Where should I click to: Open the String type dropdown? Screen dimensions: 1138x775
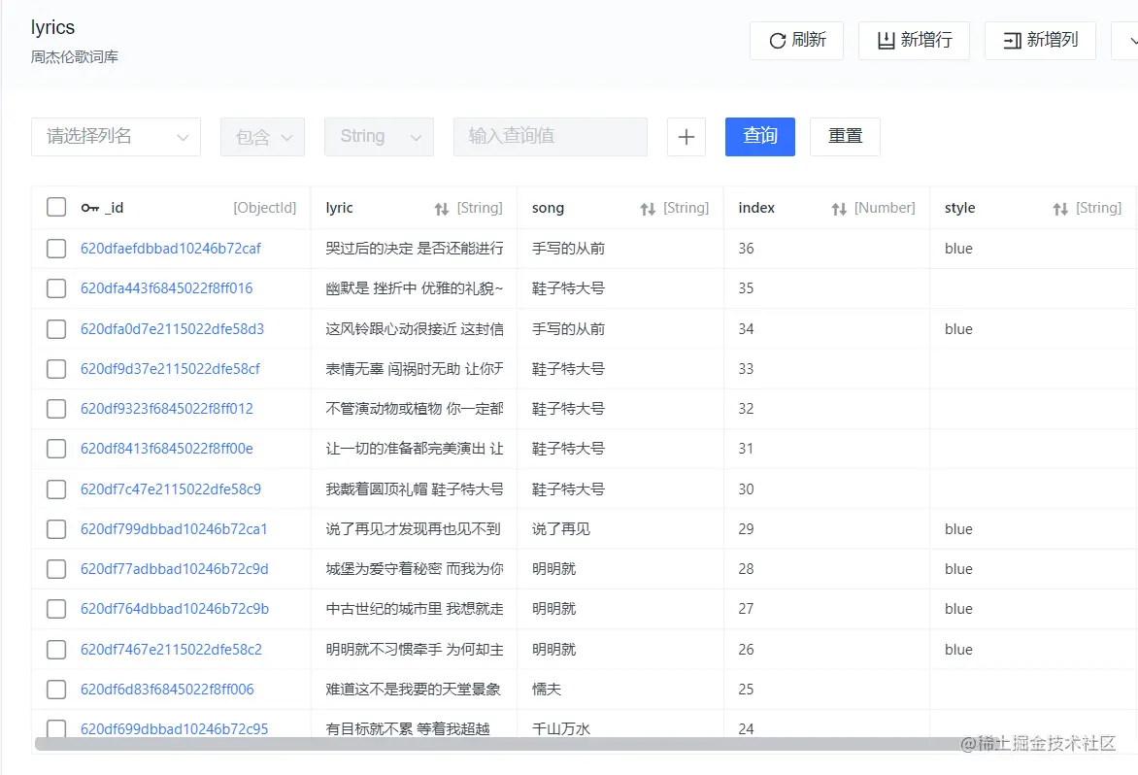379,137
